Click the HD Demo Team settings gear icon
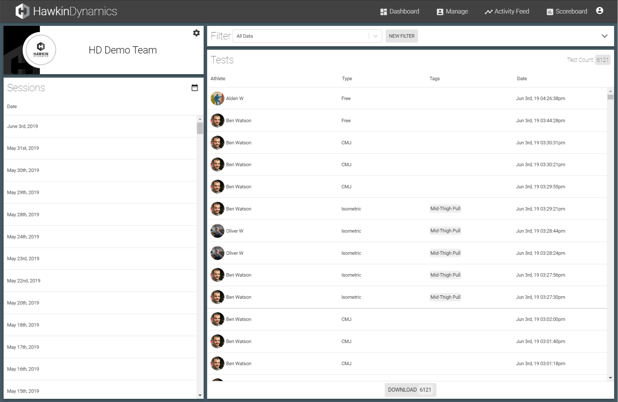The height and width of the screenshot is (402, 618). click(x=196, y=33)
